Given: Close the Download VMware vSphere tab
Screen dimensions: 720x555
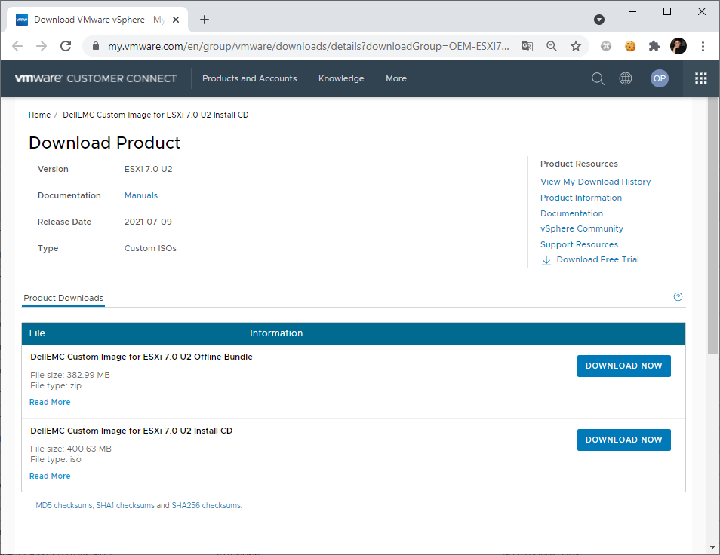Looking at the screenshot, I should (x=176, y=20).
